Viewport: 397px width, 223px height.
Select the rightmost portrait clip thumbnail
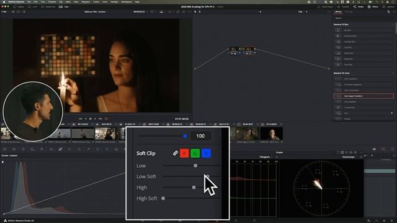click(x=272, y=134)
